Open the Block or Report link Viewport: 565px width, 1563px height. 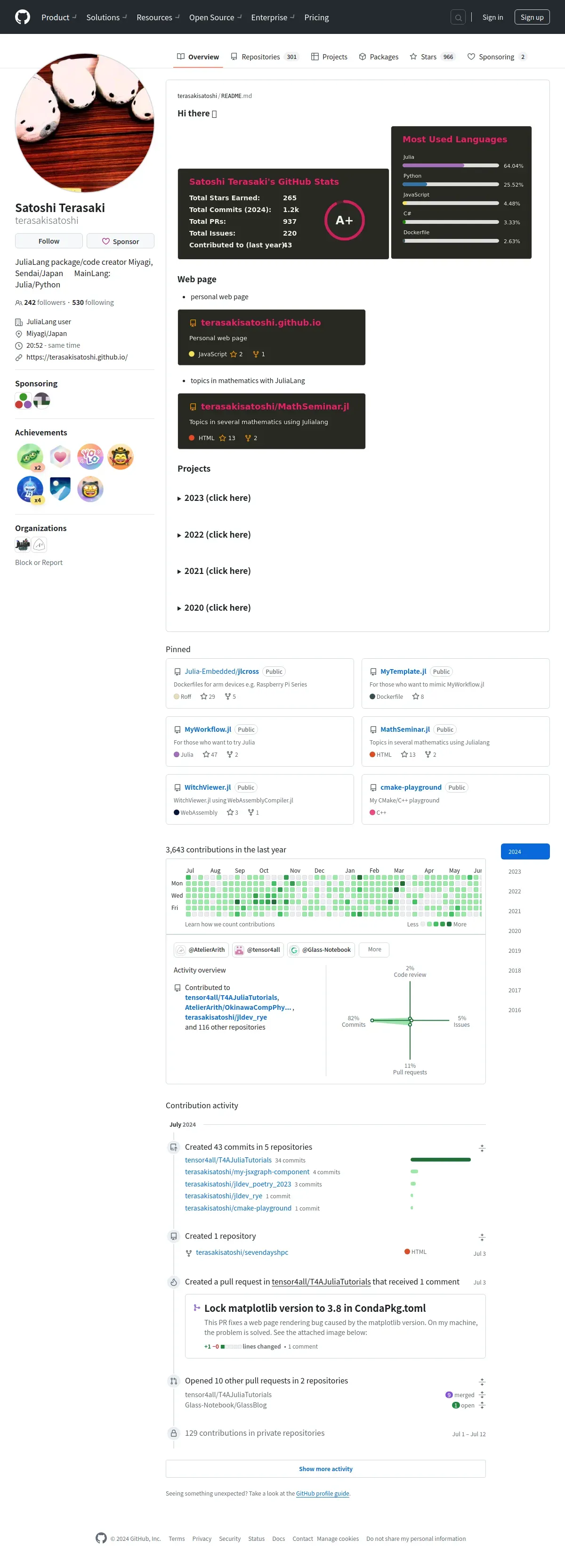(x=39, y=563)
